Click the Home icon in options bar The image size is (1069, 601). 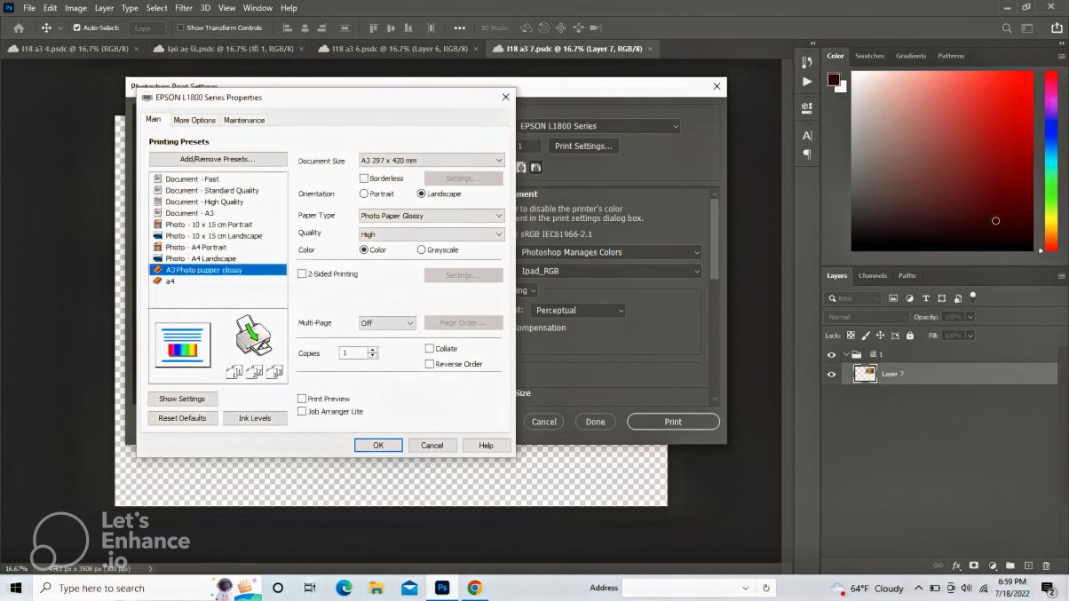(x=19, y=28)
